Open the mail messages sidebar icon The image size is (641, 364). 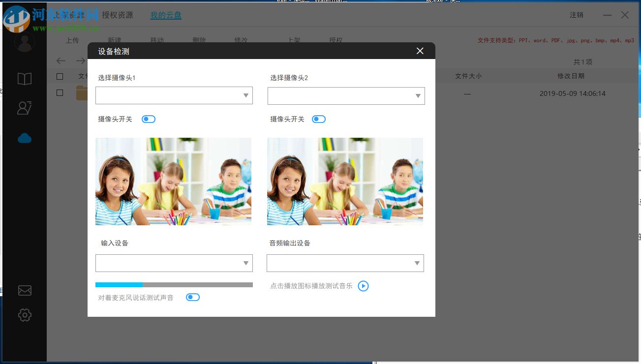pos(25,291)
